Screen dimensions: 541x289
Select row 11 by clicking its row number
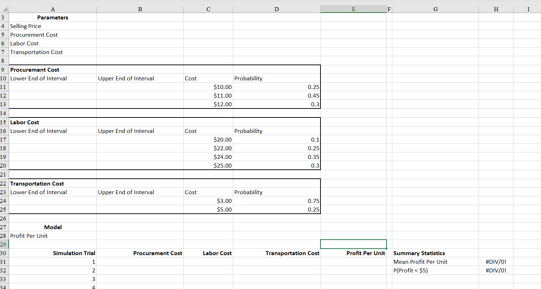(x=3, y=87)
